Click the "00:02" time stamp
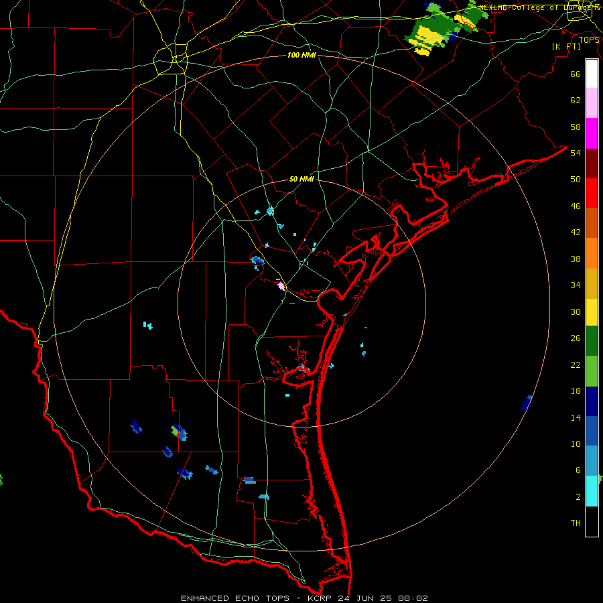 click(x=413, y=598)
